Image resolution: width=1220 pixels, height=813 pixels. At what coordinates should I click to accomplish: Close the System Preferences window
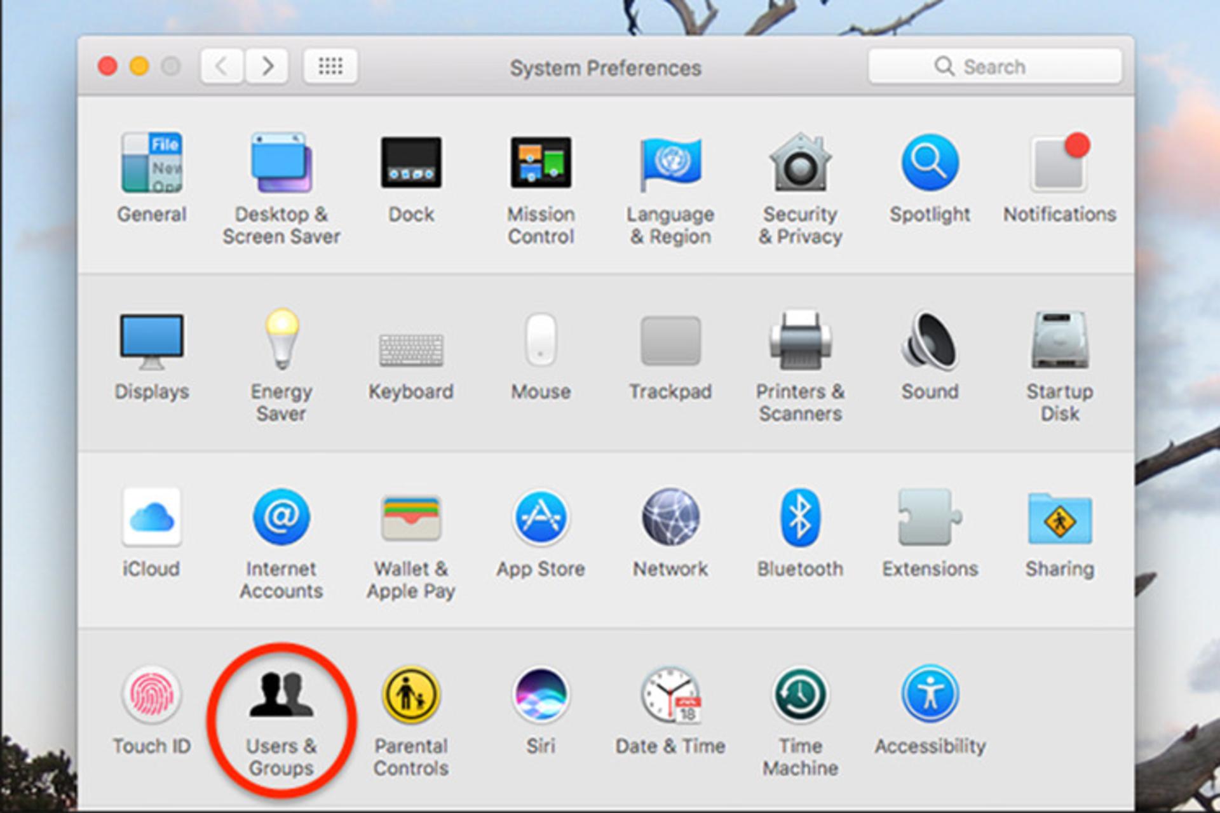[x=107, y=66]
